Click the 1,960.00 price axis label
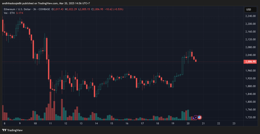The width and height of the screenshot is (260, 134). tap(250, 71)
